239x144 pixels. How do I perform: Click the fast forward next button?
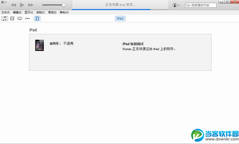[x=31, y=5]
